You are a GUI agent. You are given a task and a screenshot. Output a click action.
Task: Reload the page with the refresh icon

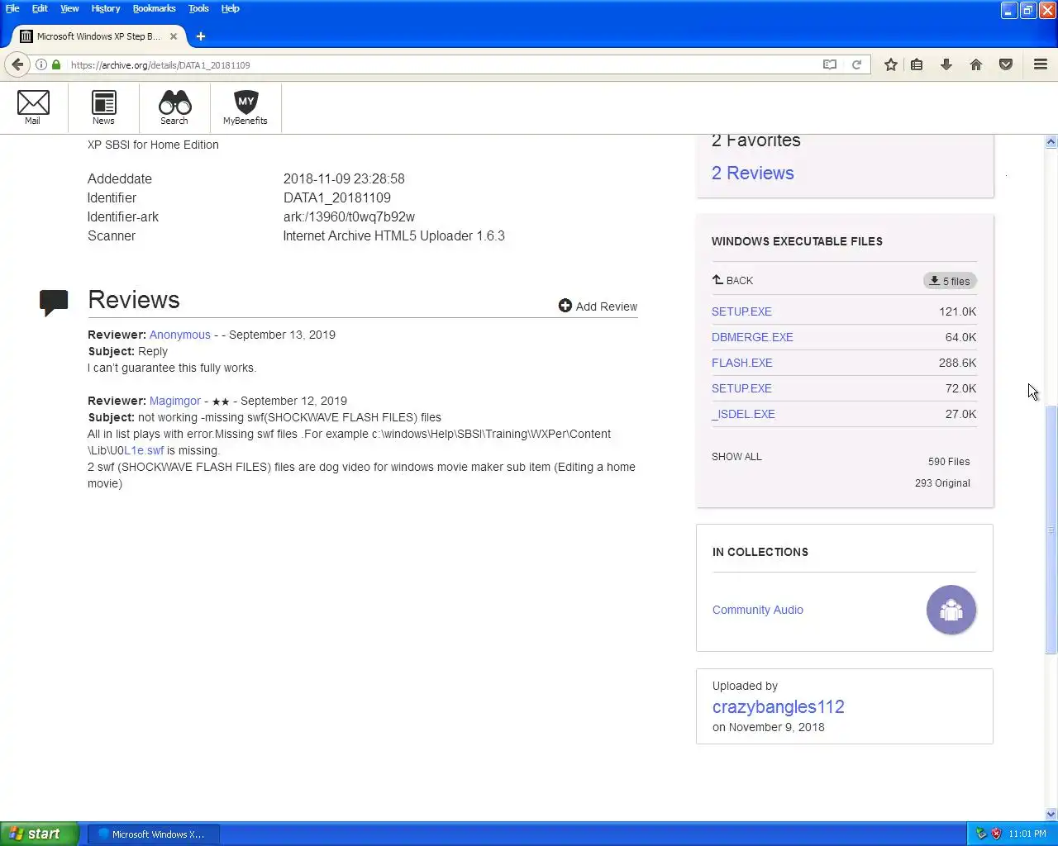[x=856, y=64]
